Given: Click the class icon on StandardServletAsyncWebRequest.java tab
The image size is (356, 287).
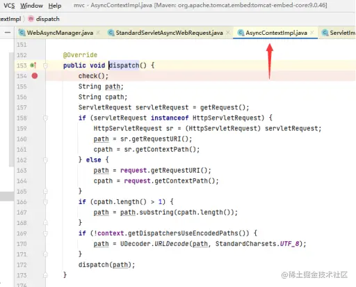Looking at the screenshot, I should click(111, 33).
